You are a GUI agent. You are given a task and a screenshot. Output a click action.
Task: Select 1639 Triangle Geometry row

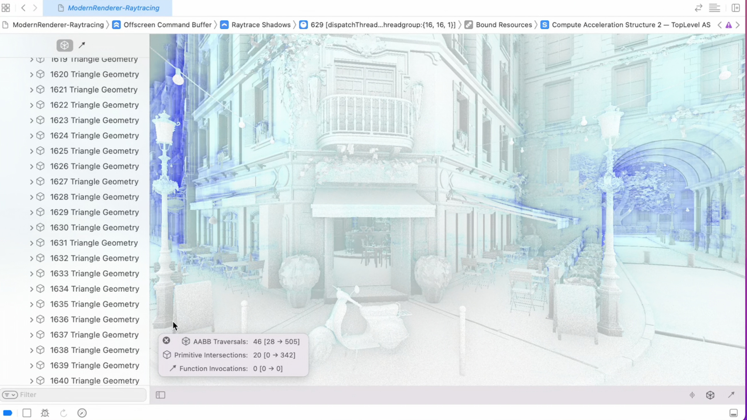pyautogui.click(x=75, y=366)
